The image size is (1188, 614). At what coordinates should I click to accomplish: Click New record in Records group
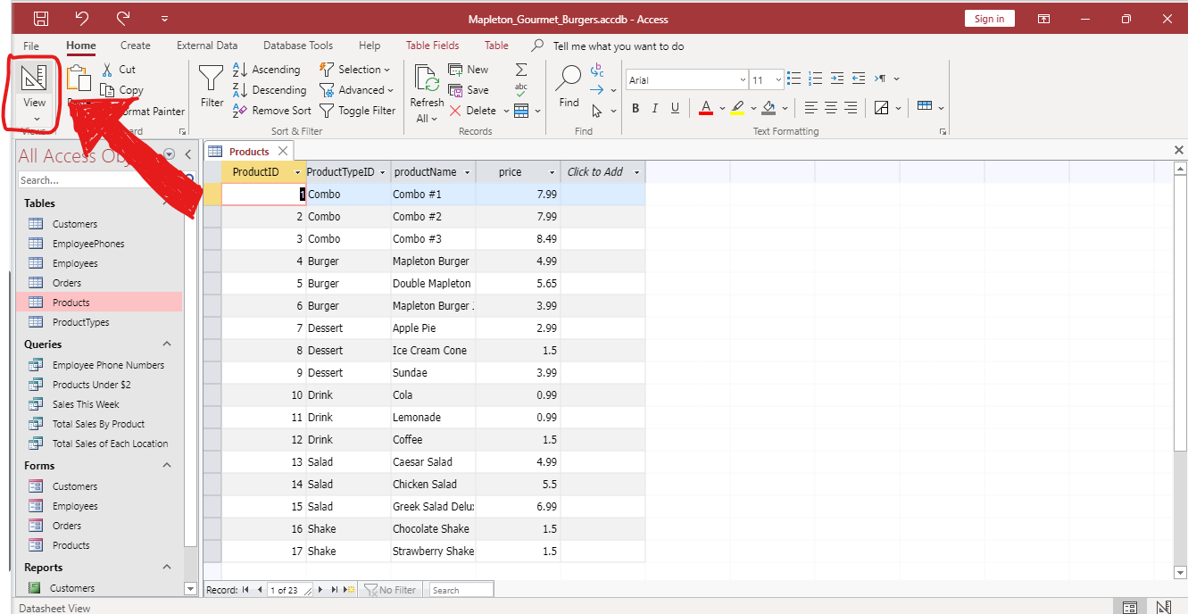pos(469,69)
